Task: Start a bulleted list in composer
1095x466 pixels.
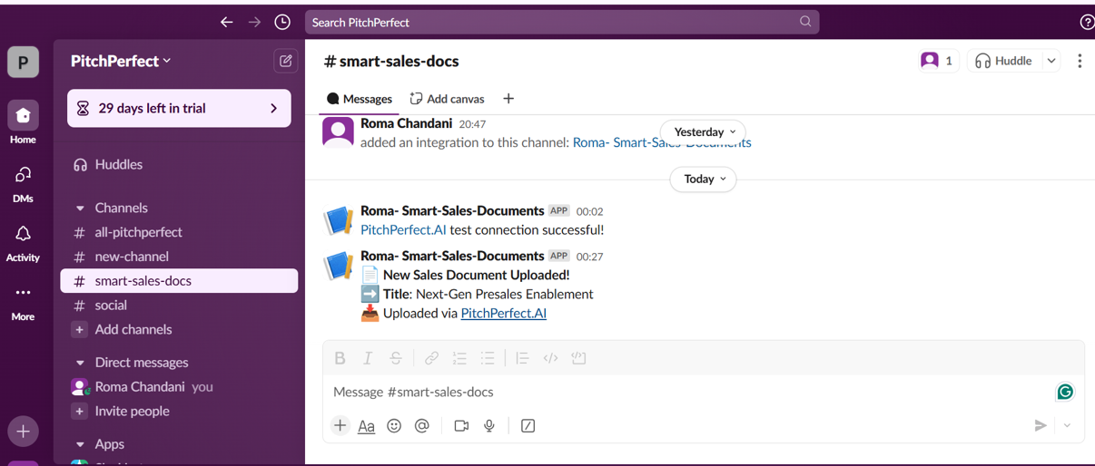Action: [x=488, y=358]
